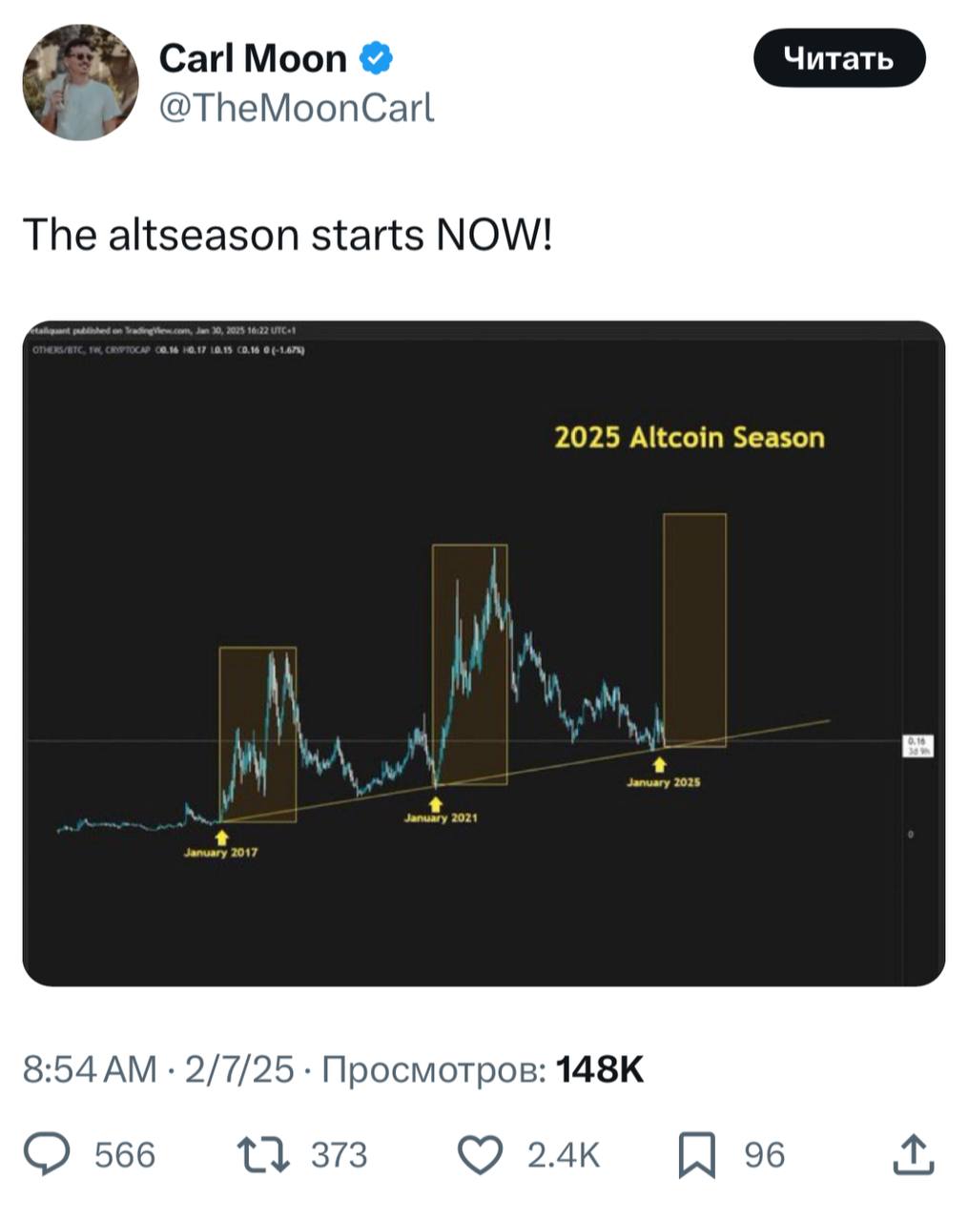Click the 2.4K likes count
The width and height of the screenshot is (968, 1221).
(564, 1155)
